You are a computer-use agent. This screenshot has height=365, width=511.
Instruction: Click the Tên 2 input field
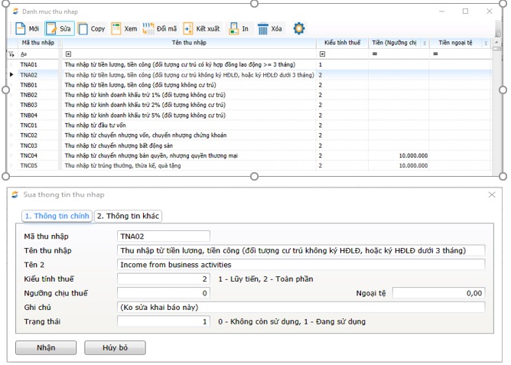click(301, 265)
